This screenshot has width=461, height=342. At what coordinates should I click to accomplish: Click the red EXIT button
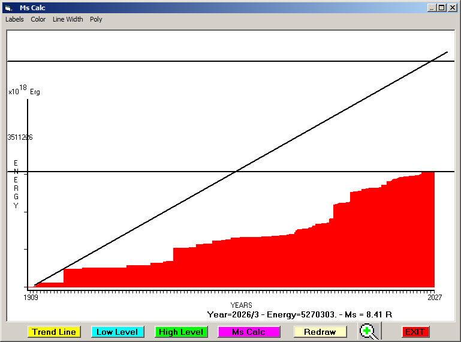coord(415,332)
